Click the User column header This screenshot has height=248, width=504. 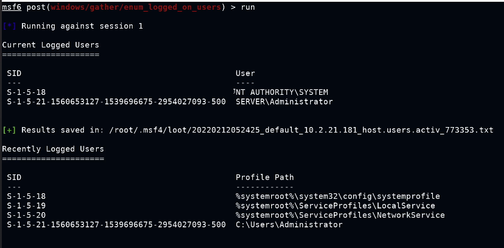[245, 73]
